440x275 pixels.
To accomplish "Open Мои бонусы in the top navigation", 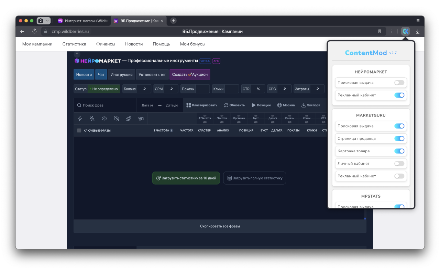I will 192,44.
